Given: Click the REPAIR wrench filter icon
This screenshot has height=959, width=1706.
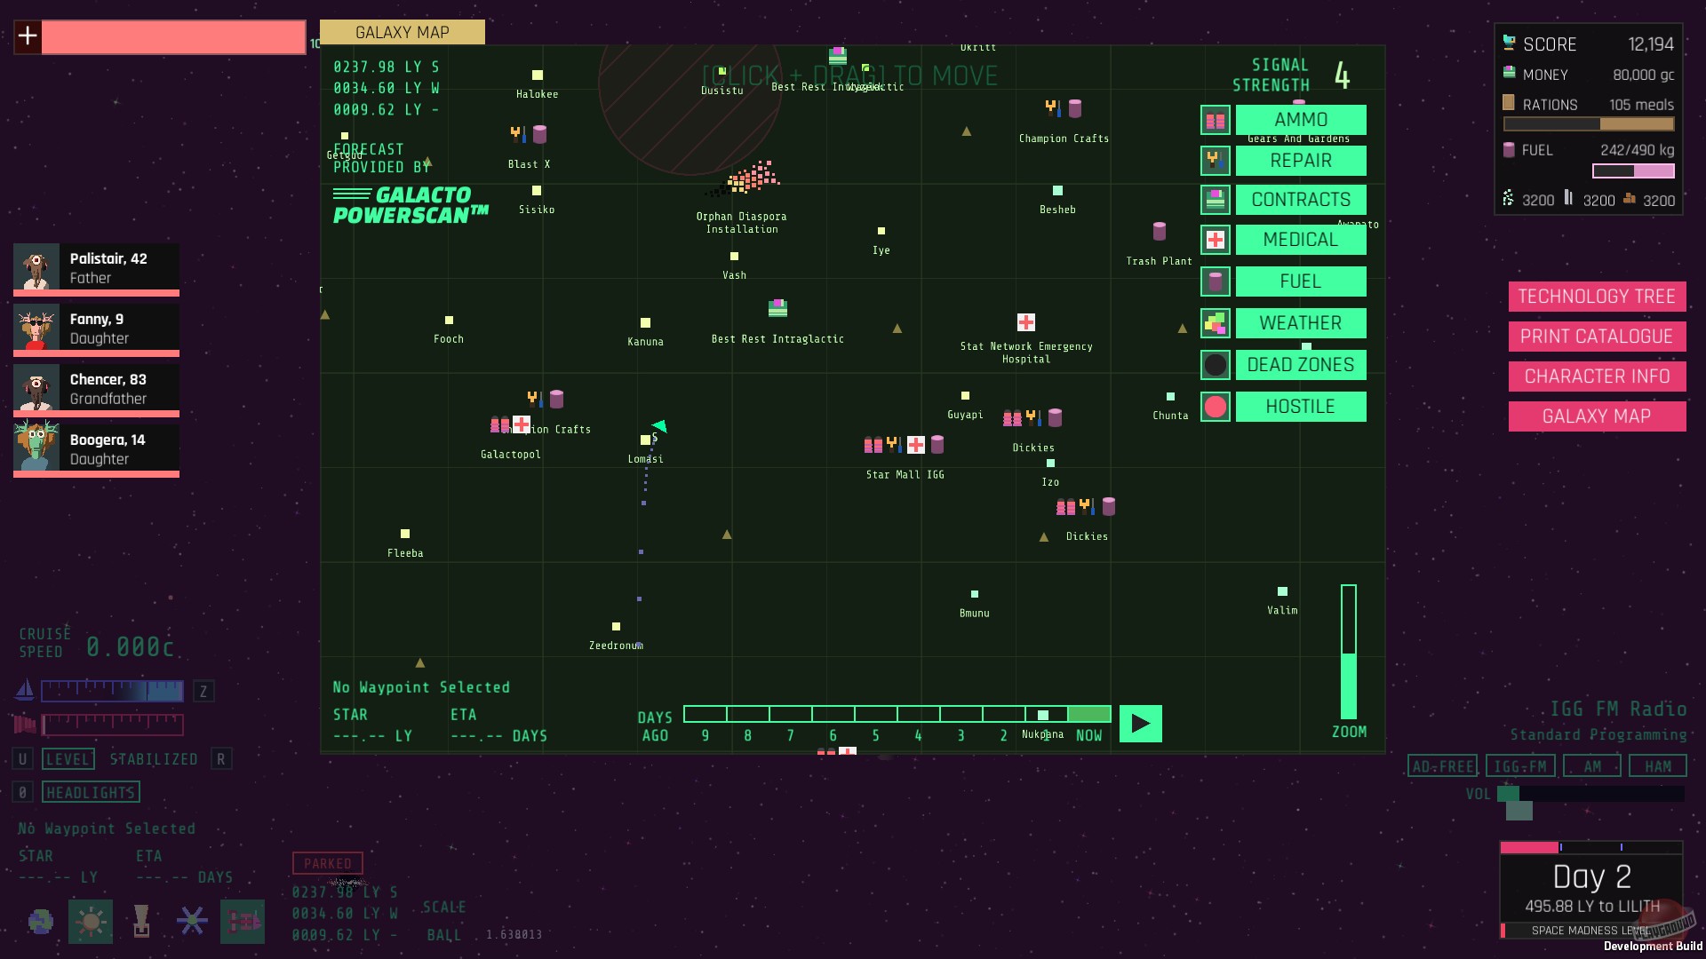Looking at the screenshot, I should coord(1215,161).
